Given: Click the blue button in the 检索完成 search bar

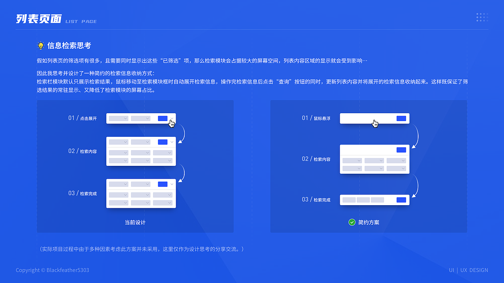Looking at the screenshot, I should click(400, 200).
